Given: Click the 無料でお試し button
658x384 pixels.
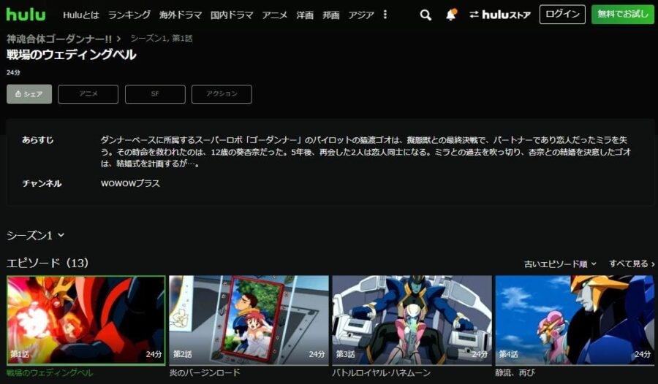Looking at the screenshot, I should 623,15.
